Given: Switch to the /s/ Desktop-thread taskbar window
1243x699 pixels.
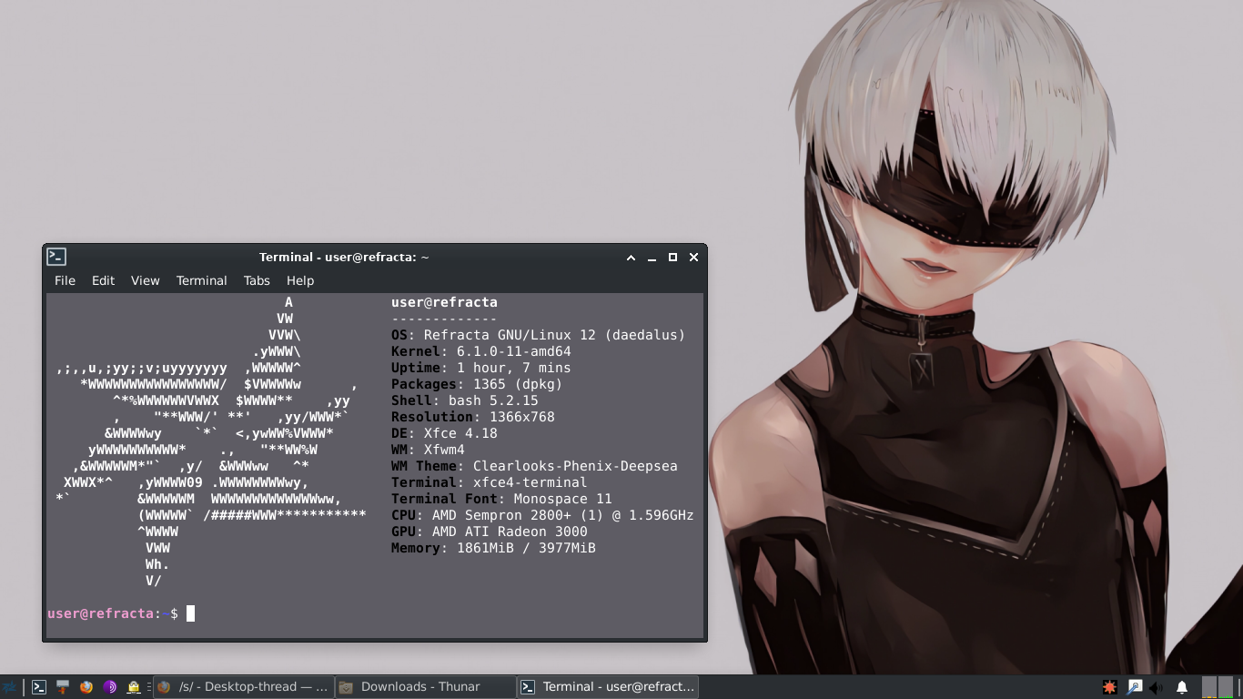Looking at the screenshot, I should coord(243,687).
